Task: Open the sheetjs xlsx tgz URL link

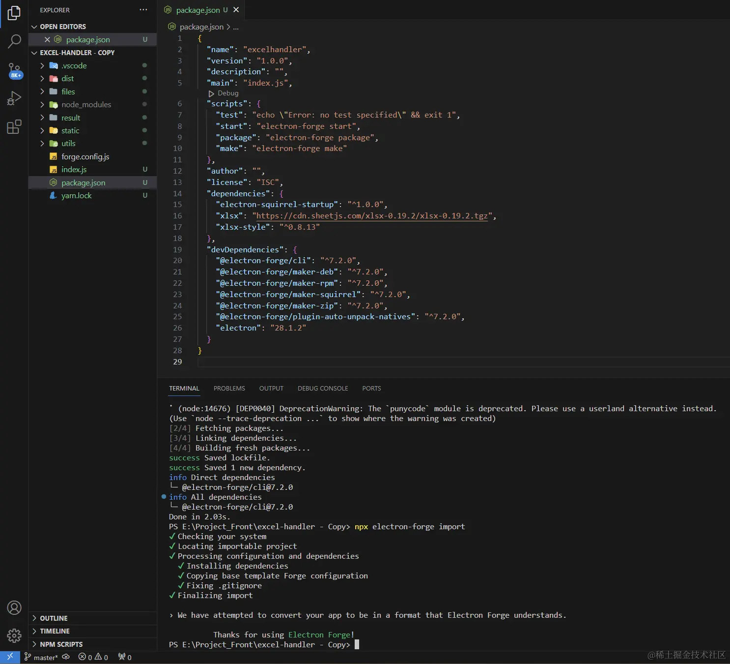Action: (372, 216)
